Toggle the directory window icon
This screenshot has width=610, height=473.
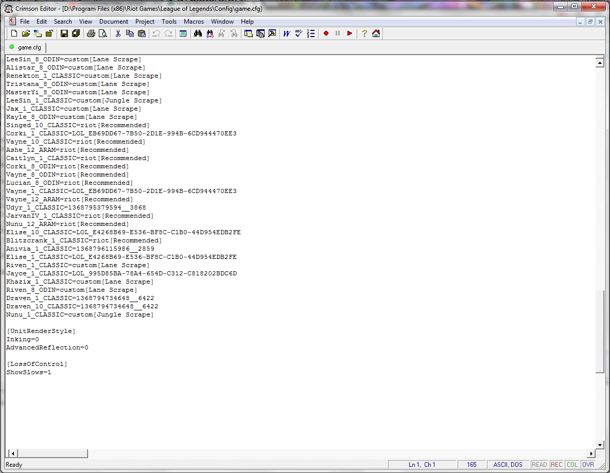coord(248,33)
